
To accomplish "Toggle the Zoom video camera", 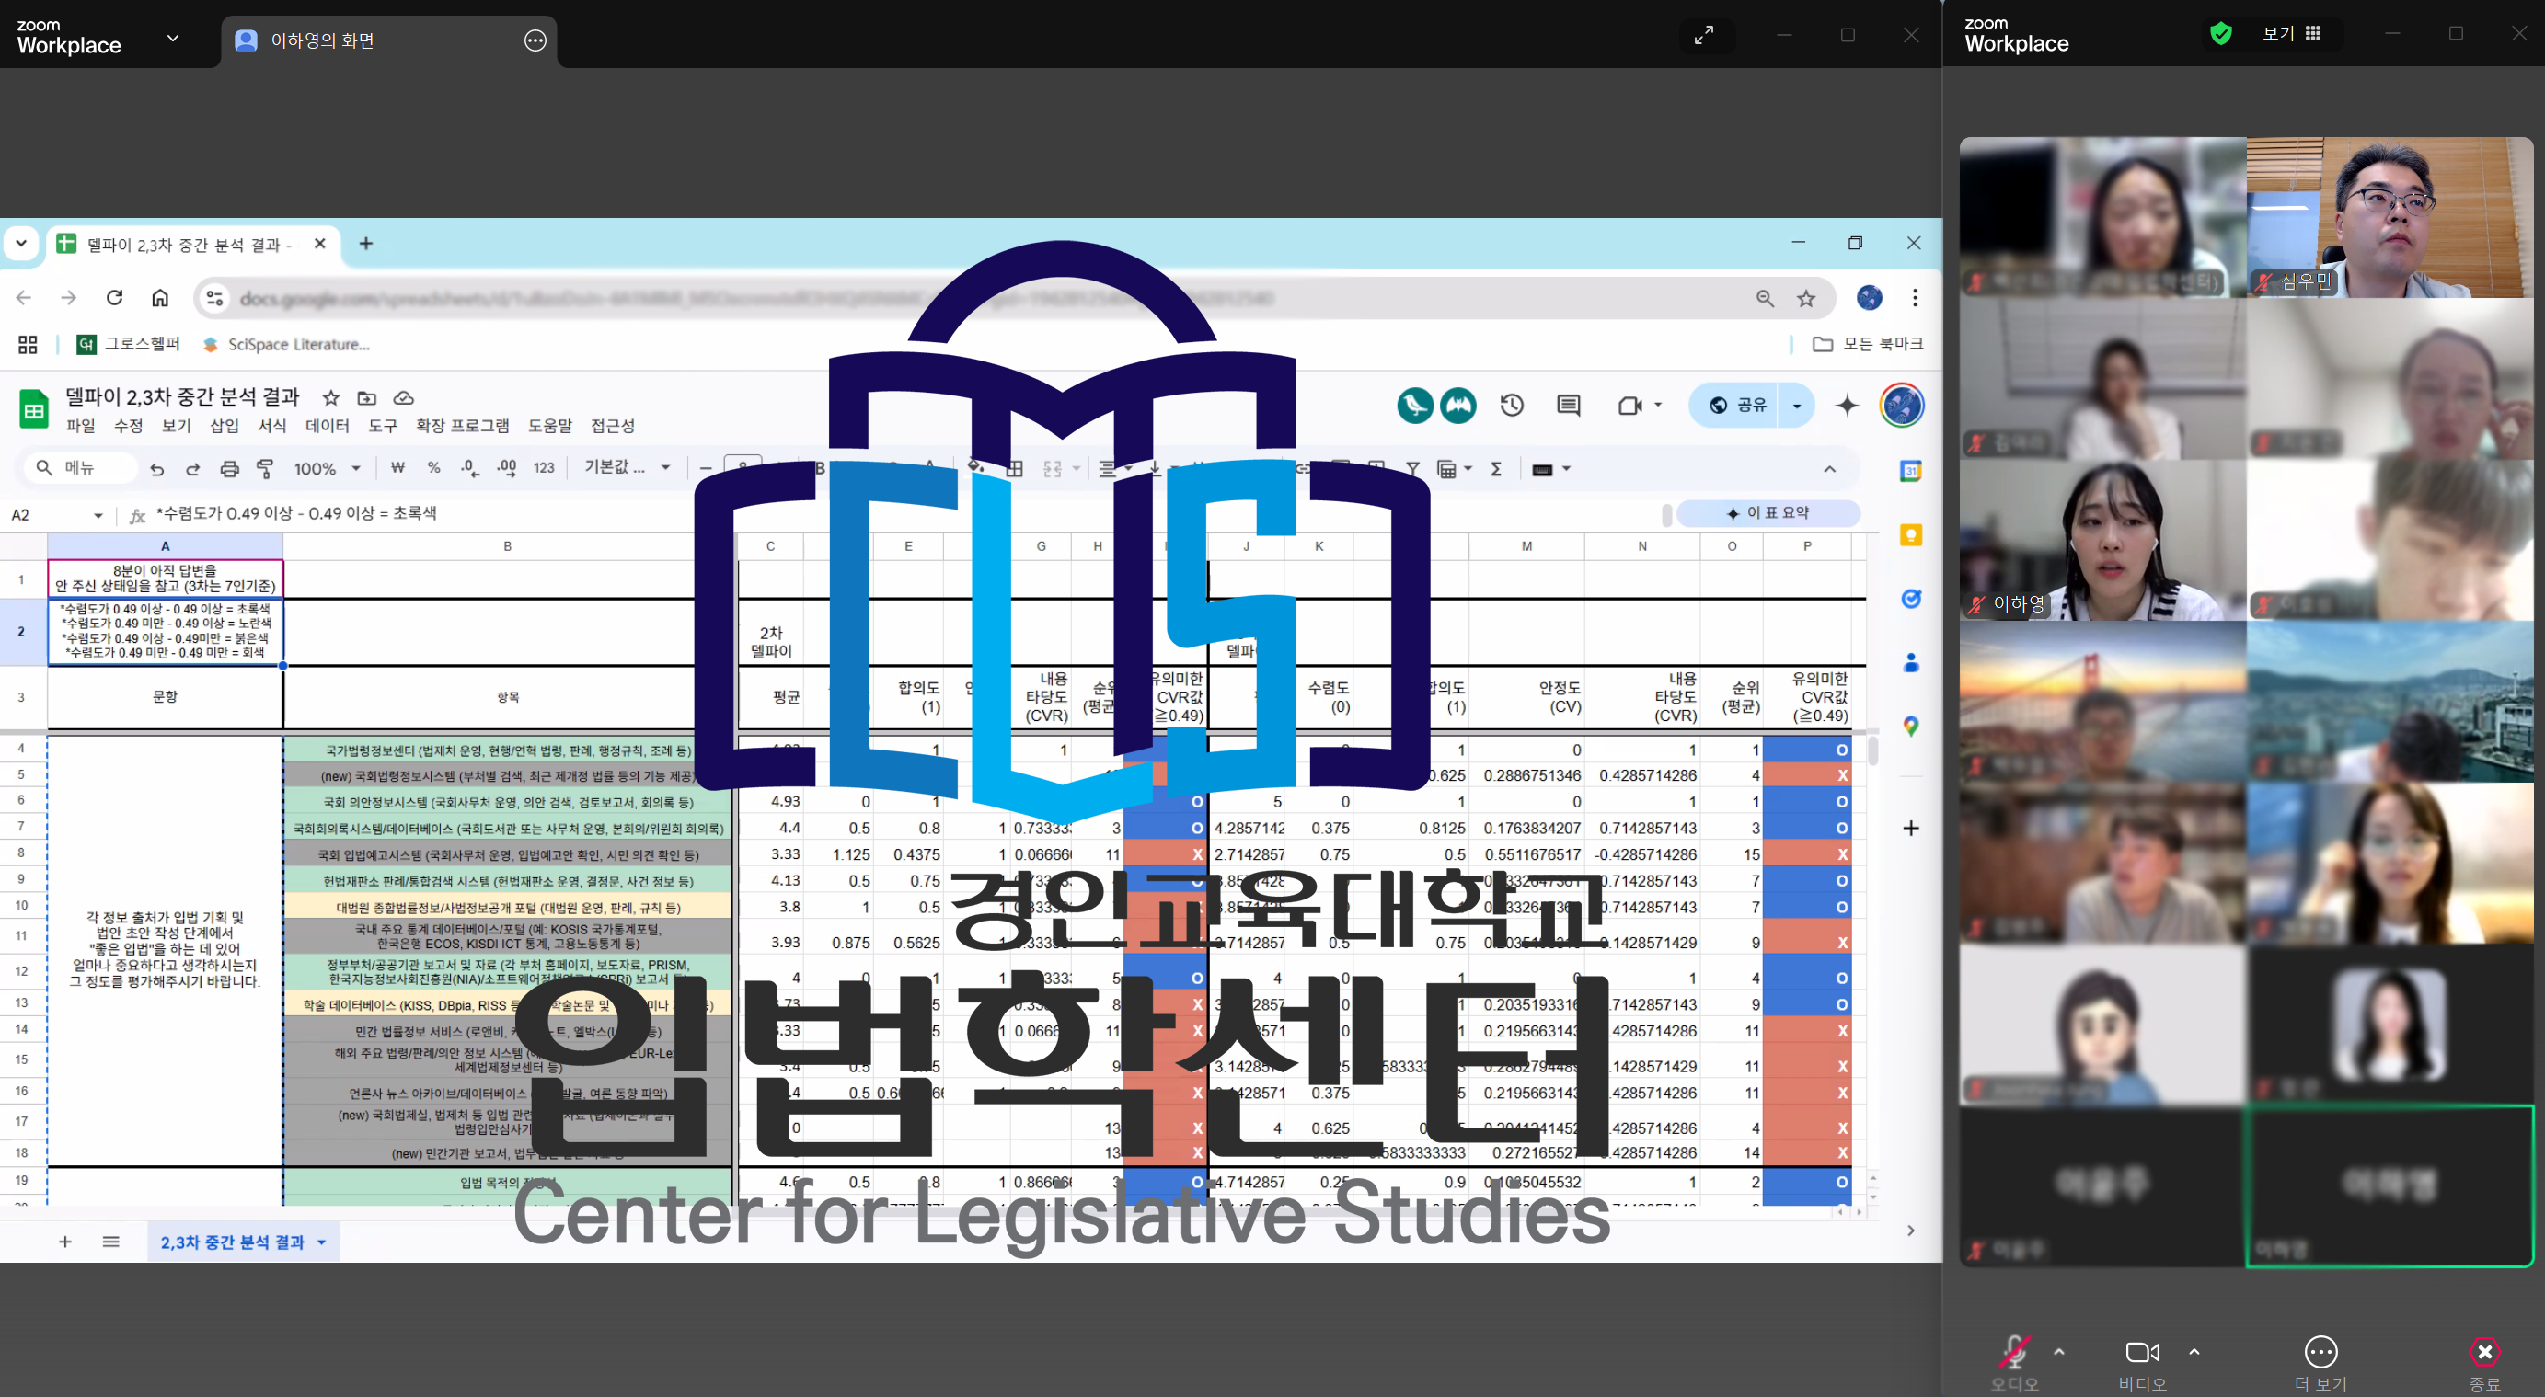I will (x=2142, y=1352).
